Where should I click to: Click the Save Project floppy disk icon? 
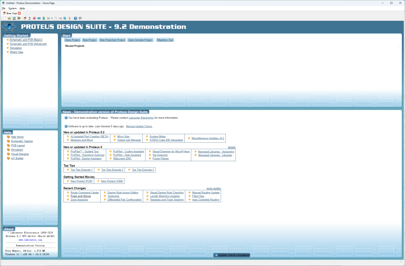tap(14, 18)
